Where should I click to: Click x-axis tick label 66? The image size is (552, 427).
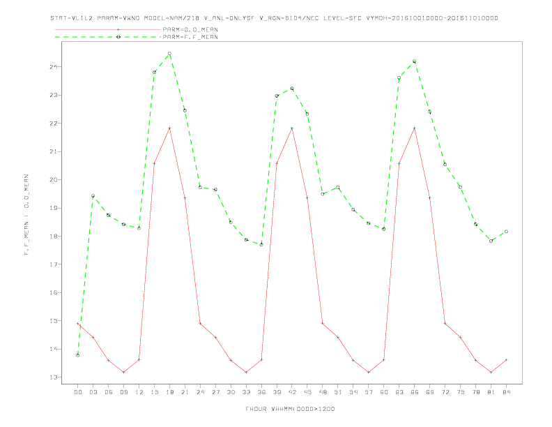pyautogui.click(x=415, y=392)
